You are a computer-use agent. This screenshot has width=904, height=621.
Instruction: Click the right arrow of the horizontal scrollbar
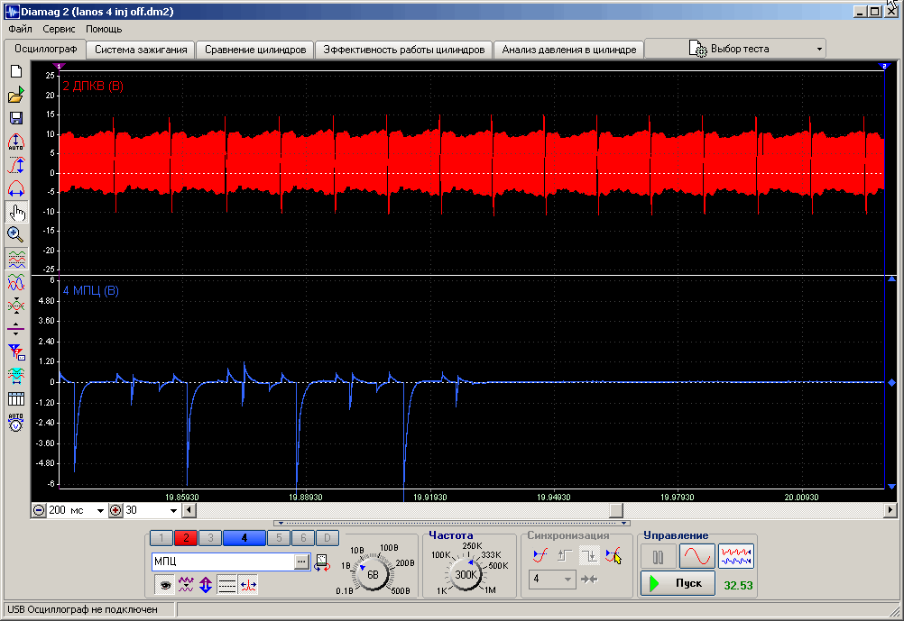[x=890, y=510]
